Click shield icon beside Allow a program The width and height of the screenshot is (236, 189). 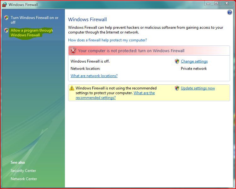[x=6, y=30]
